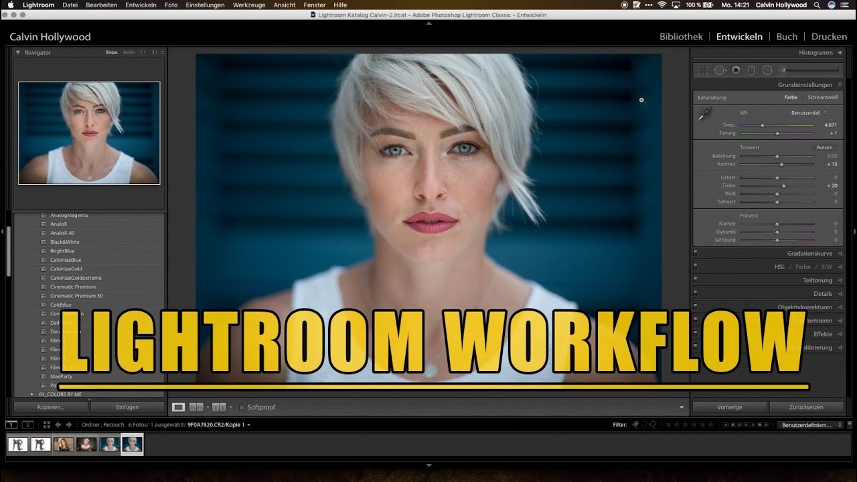Show main window display 1 icon
This screenshot has height=482, width=857.
pyautogui.click(x=11, y=424)
